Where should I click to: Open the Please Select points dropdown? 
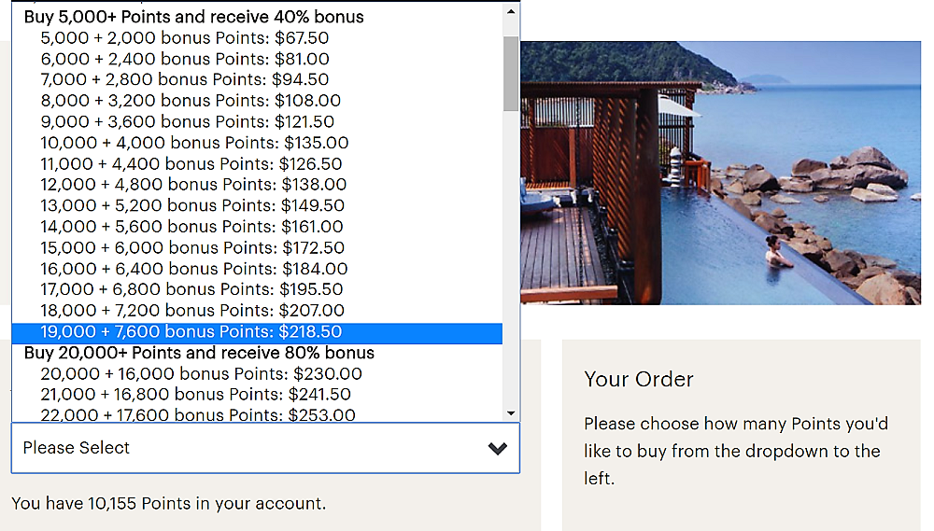265,448
